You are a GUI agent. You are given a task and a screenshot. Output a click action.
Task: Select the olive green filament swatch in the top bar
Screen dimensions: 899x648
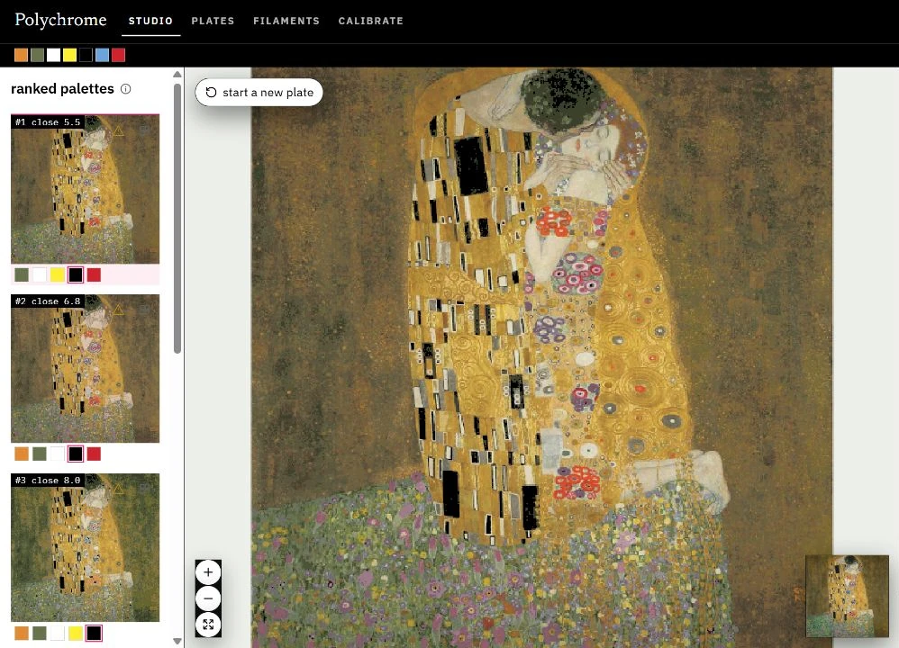[37, 55]
